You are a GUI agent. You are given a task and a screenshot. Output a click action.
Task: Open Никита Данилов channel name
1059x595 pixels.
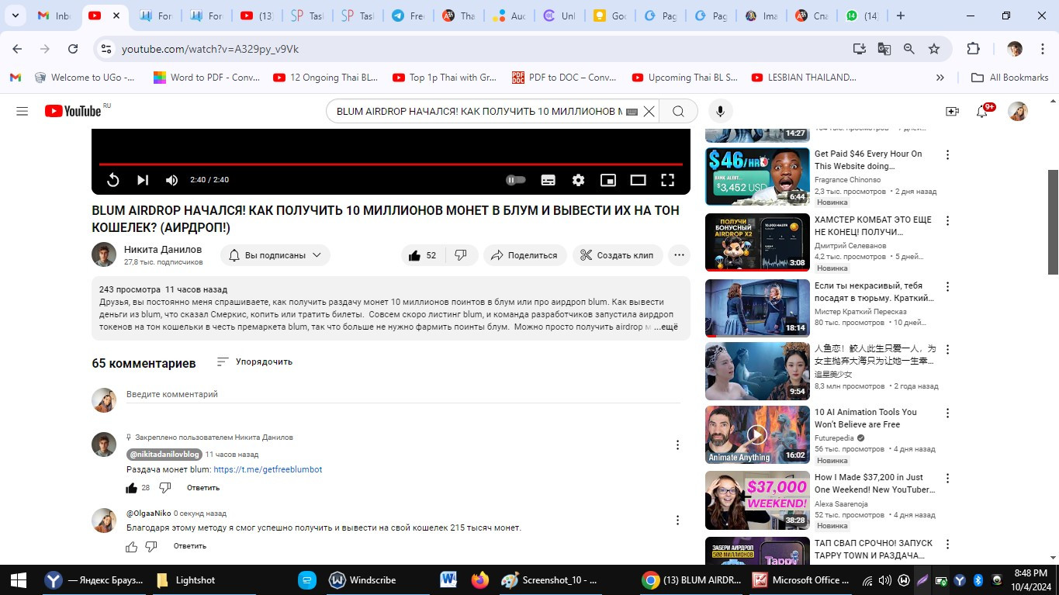pos(163,250)
